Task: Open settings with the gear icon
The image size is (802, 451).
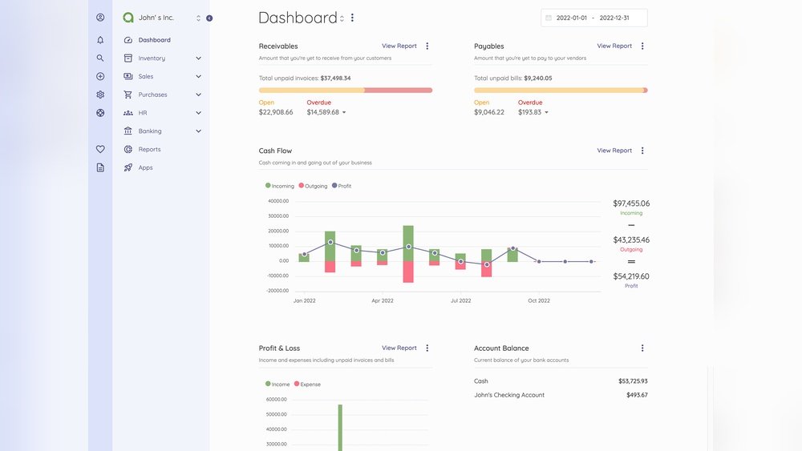Action: point(100,95)
